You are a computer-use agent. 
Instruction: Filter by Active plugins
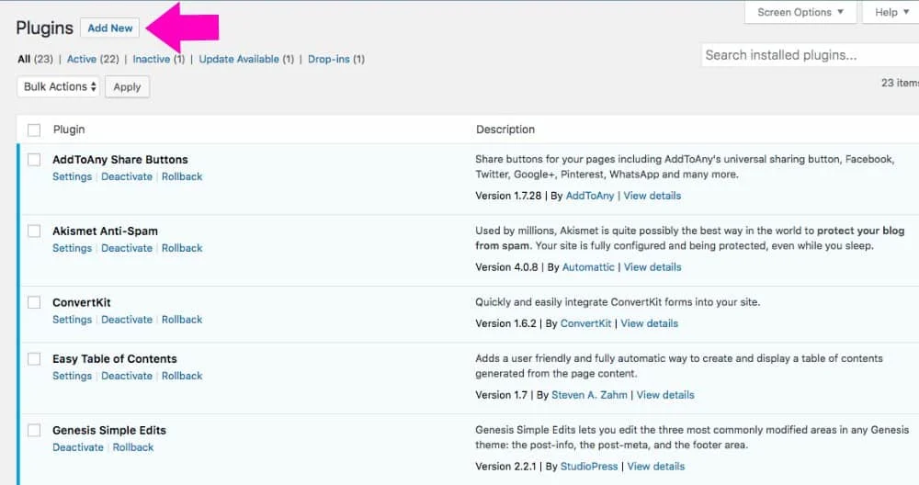click(x=82, y=59)
